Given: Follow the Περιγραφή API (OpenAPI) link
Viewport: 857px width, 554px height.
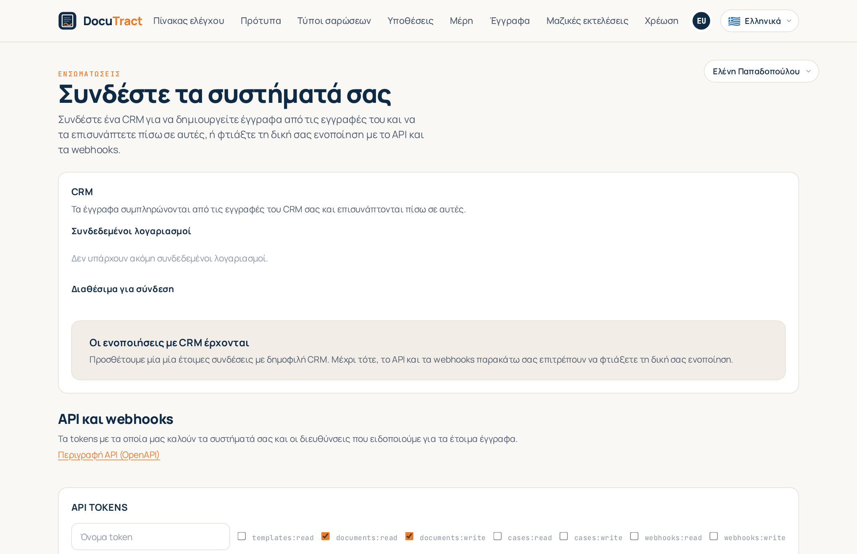Looking at the screenshot, I should click(109, 455).
